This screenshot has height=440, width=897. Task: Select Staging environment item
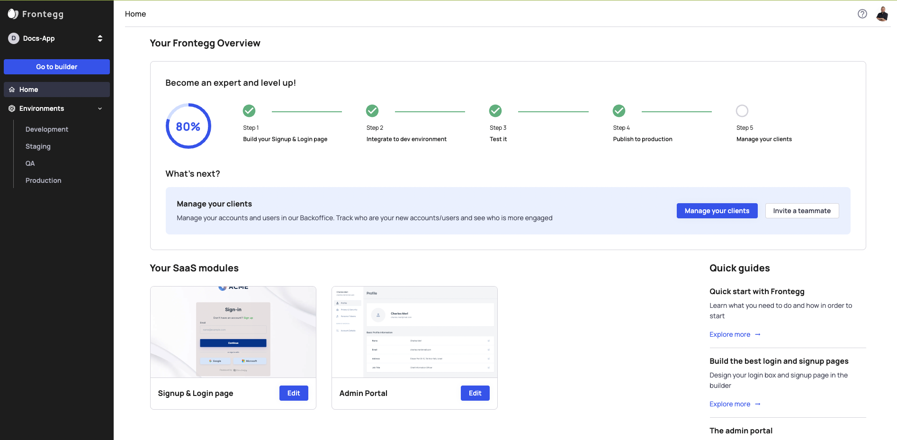(38, 146)
